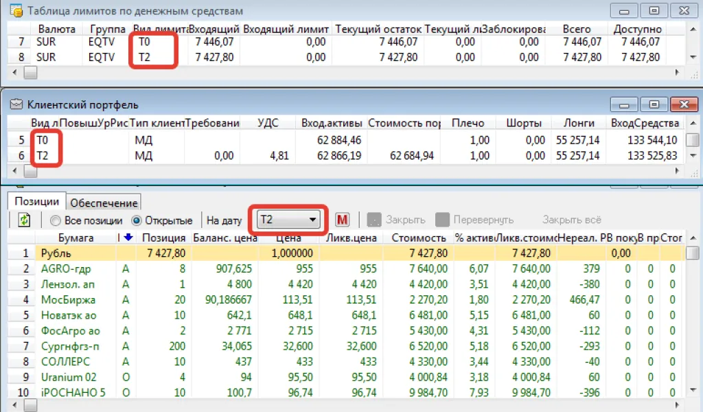Click the gray icon beside Закрыть
Image resolution: width=703 pixels, height=412 pixels.
pyautogui.click(x=374, y=220)
